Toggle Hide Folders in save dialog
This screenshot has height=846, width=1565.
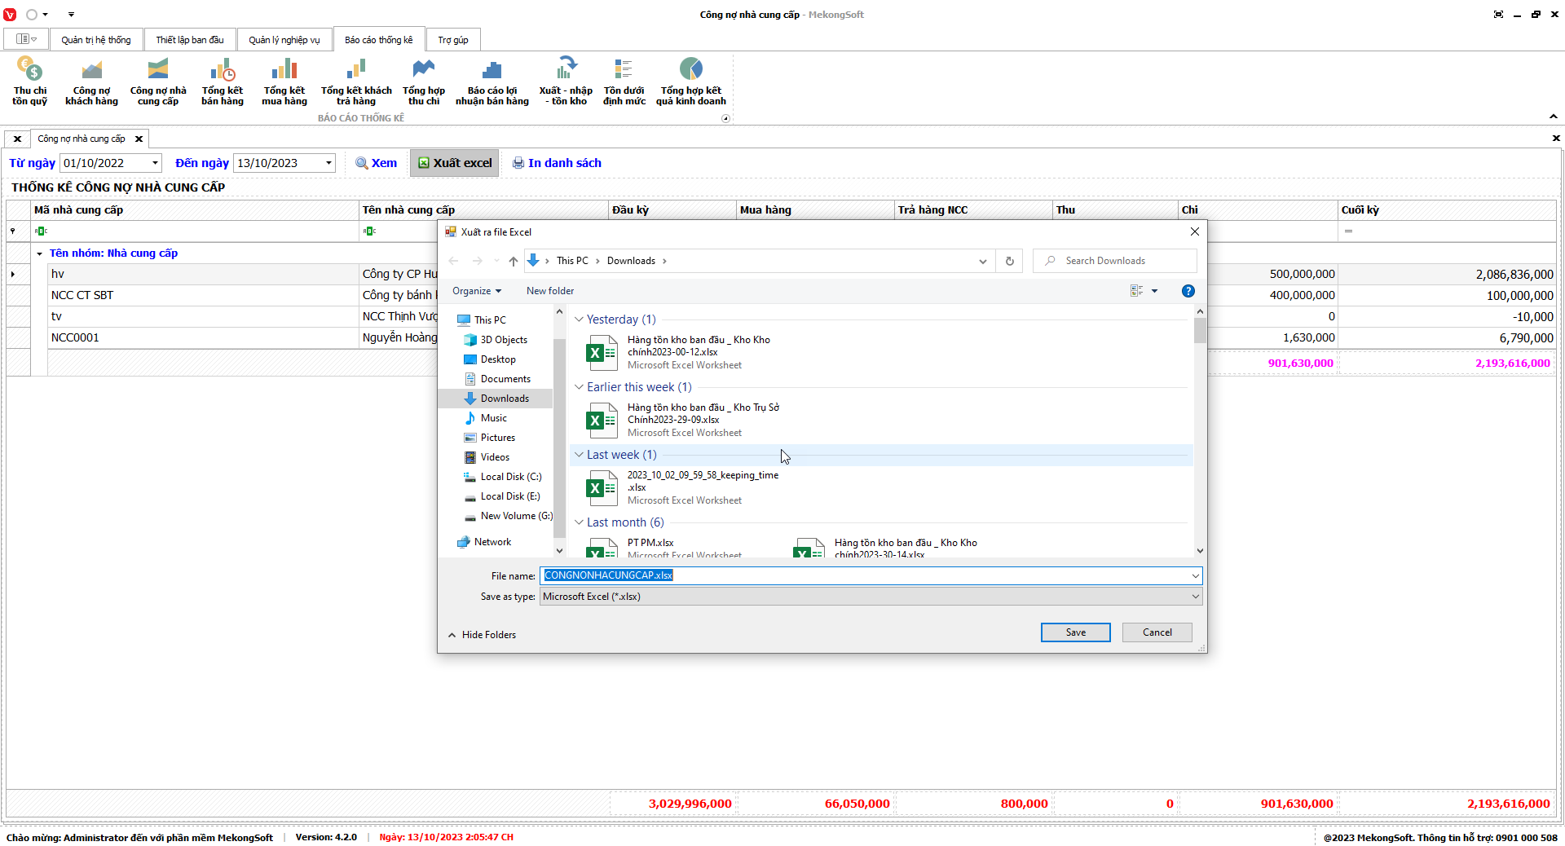tap(482, 635)
